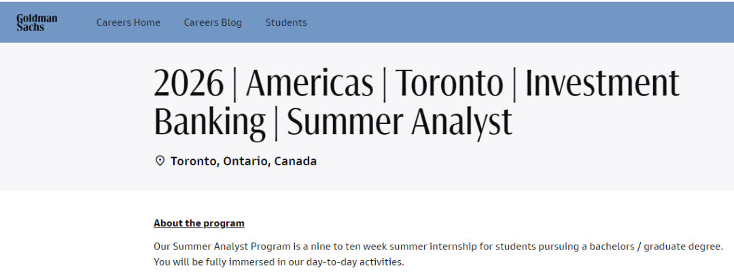Click 2026 in the job title

(x=189, y=83)
